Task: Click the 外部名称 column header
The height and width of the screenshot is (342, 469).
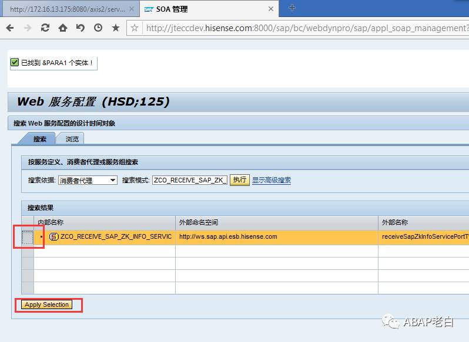Action: point(424,222)
